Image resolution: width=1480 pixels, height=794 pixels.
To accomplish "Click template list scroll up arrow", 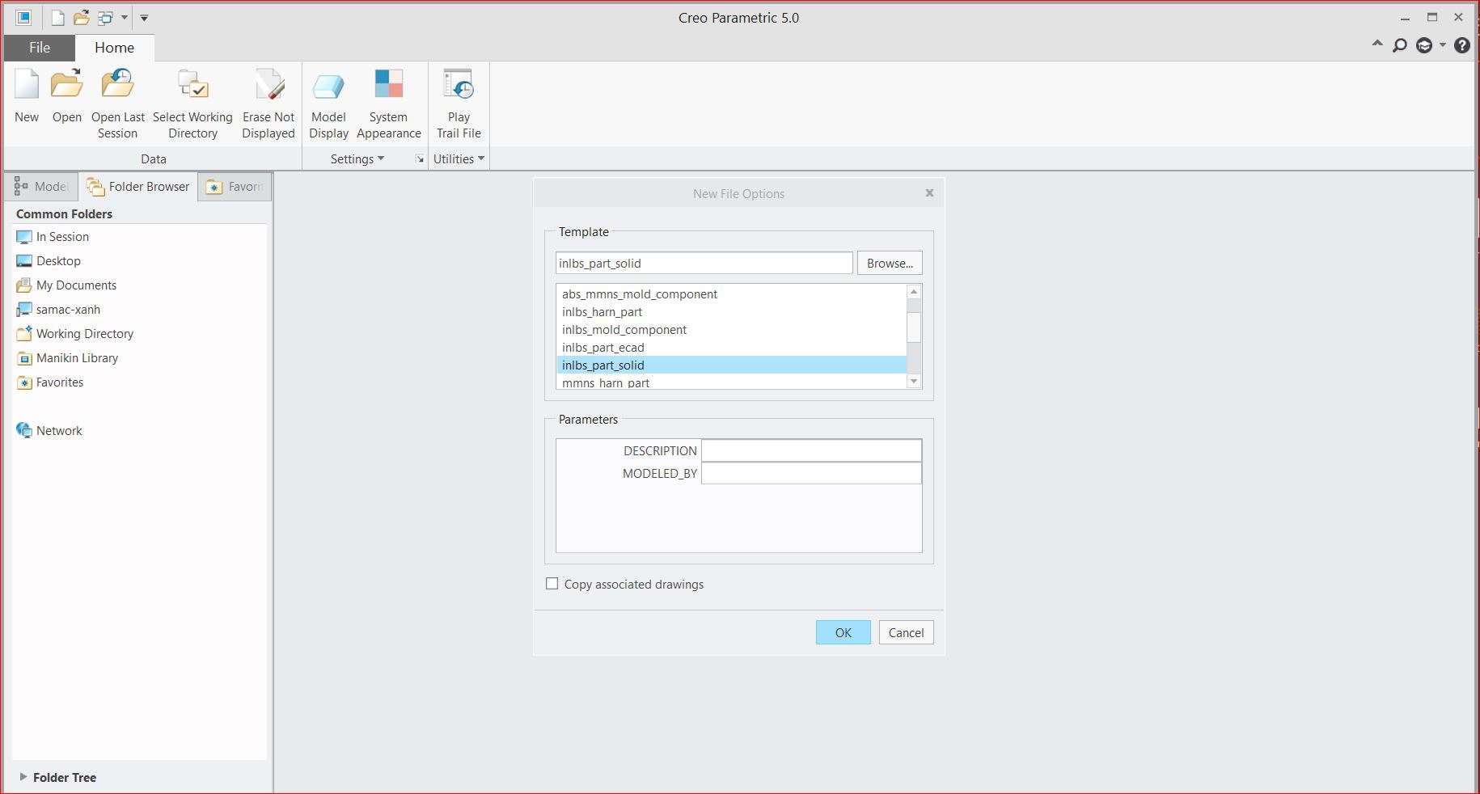I will tap(914, 292).
